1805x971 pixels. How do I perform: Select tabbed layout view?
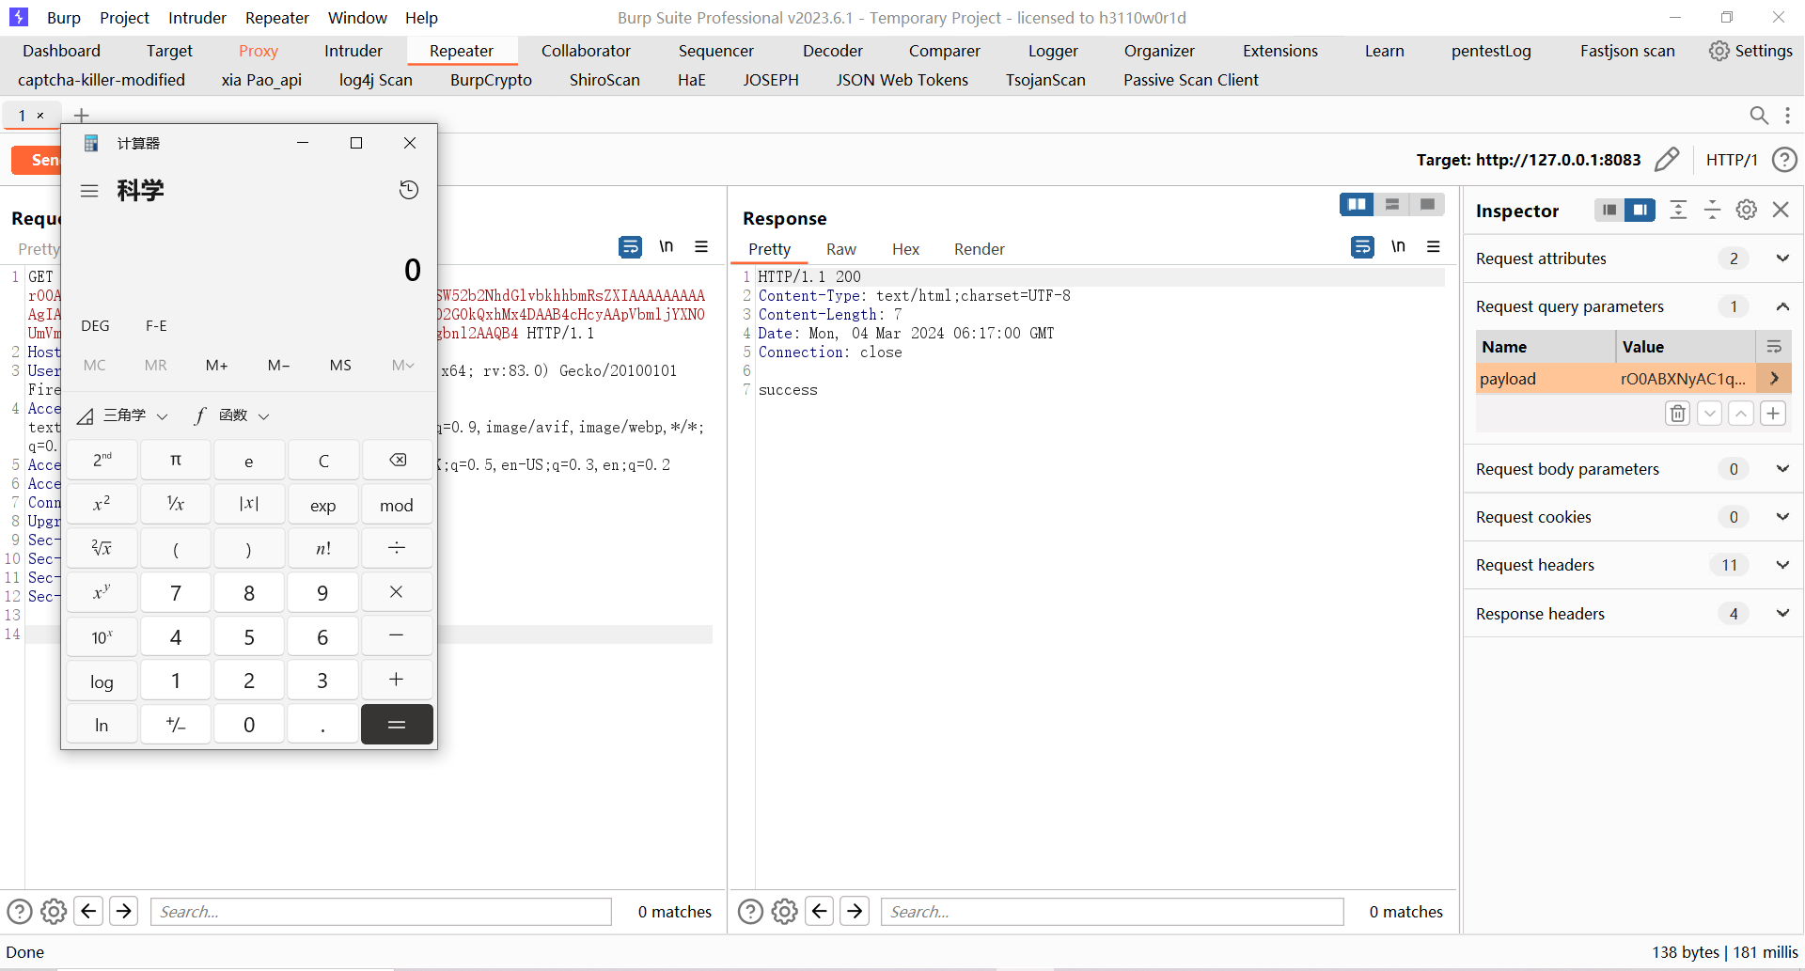[1427, 204]
